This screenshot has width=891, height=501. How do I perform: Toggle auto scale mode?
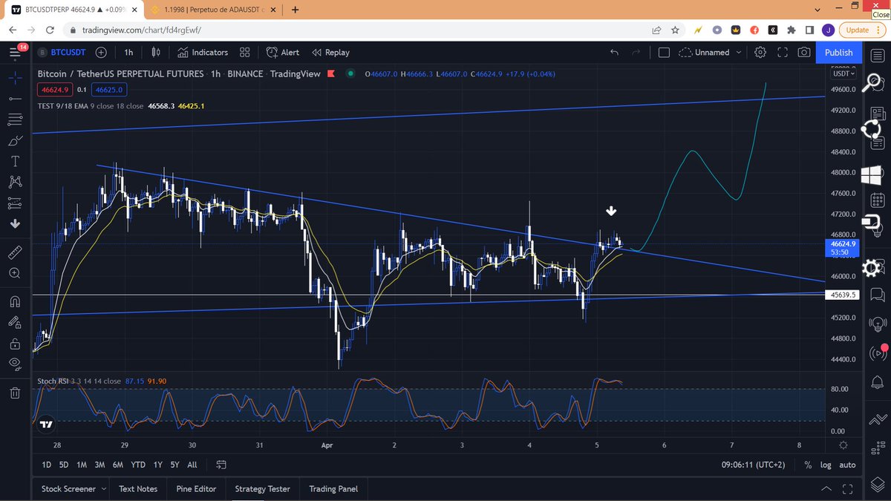pos(847,465)
